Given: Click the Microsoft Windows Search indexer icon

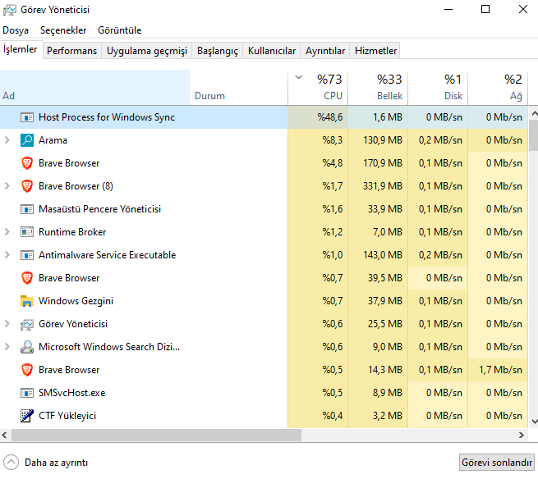Looking at the screenshot, I should coord(27,347).
